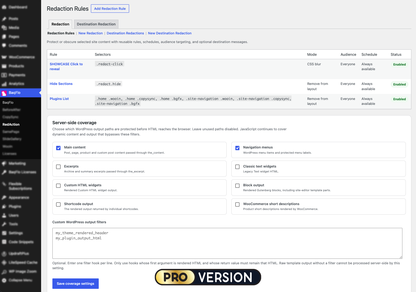Click the Enabled badge for SHOWCASE rule
Viewport: 416px width, 292px height.
(399, 64)
